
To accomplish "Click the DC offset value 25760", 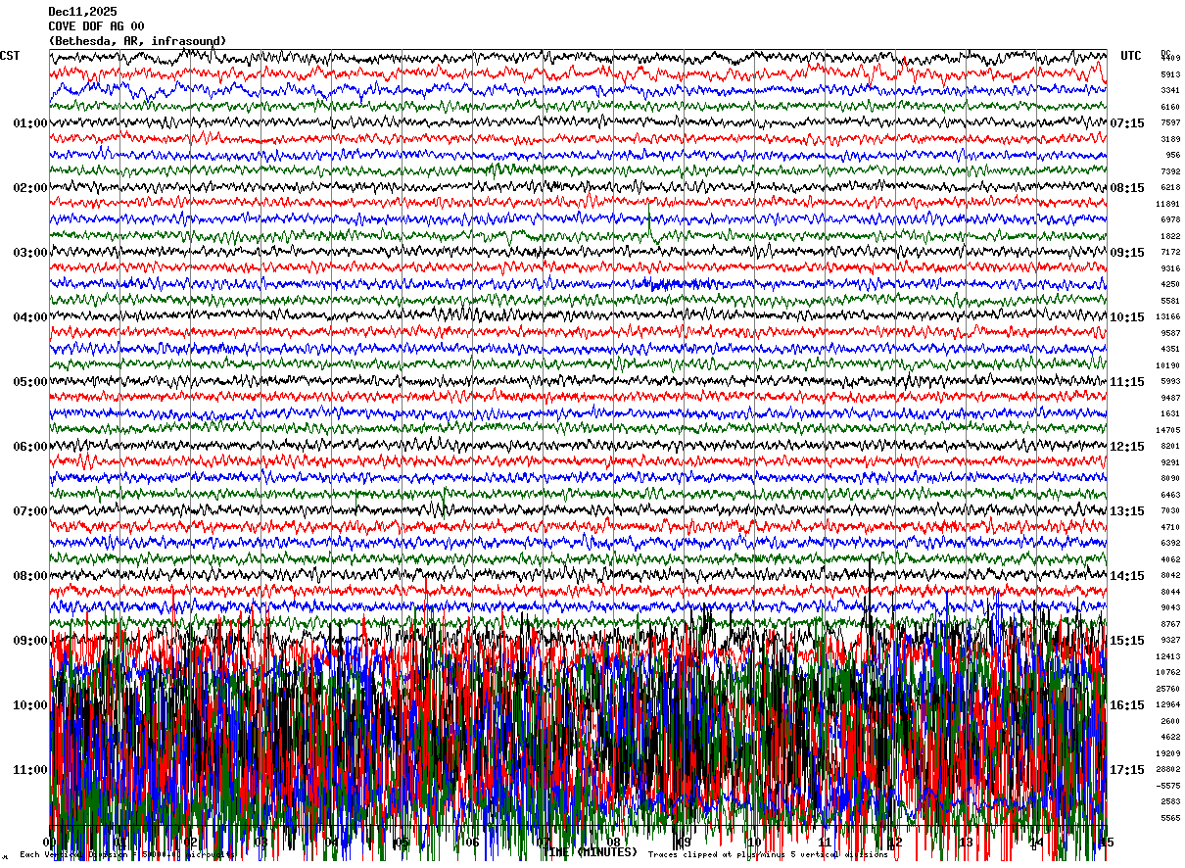I will pyautogui.click(x=1167, y=689).
